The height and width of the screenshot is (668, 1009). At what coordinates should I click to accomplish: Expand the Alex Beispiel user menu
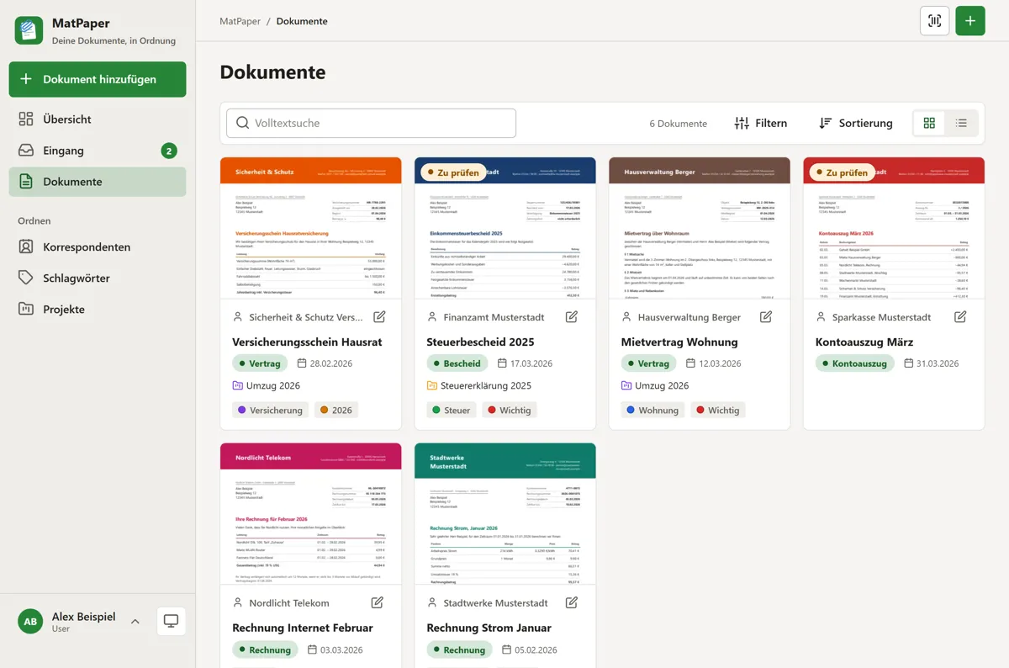click(x=135, y=622)
